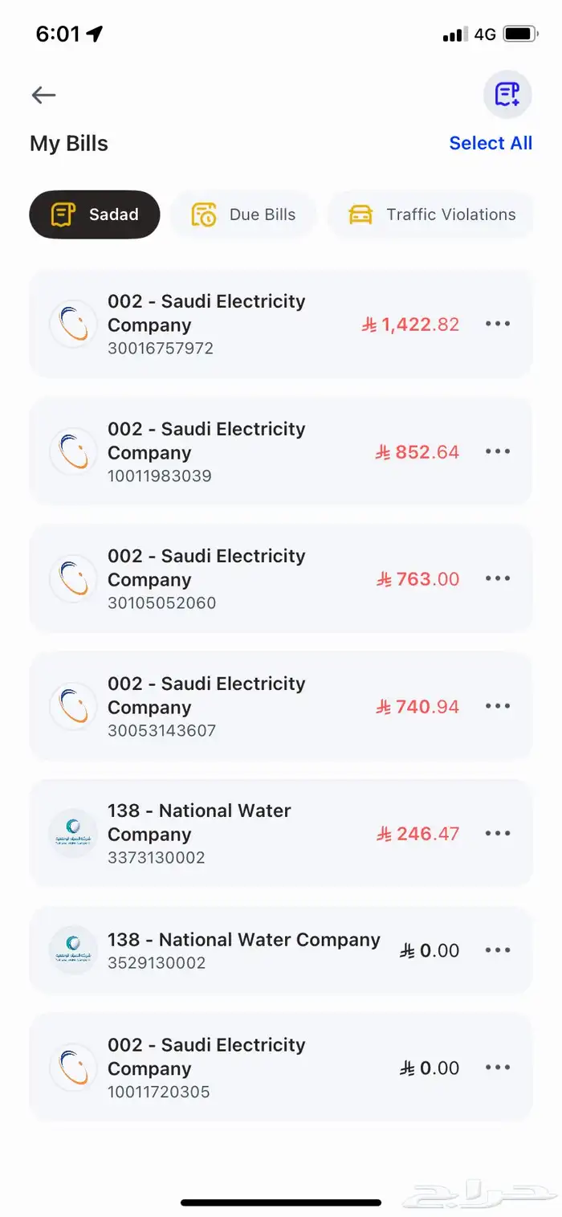
Task: Select the electricity bill of 852.64
Action: click(281, 451)
